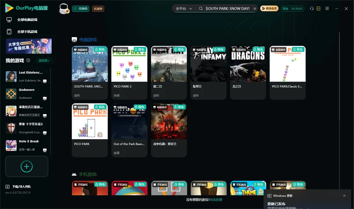Open the list menu icon in title bar

click(x=327, y=8)
